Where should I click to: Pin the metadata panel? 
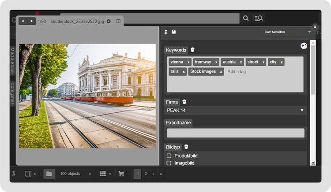[x=166, y=32]
